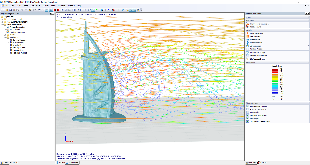Collapse the Display Options section

308,103
